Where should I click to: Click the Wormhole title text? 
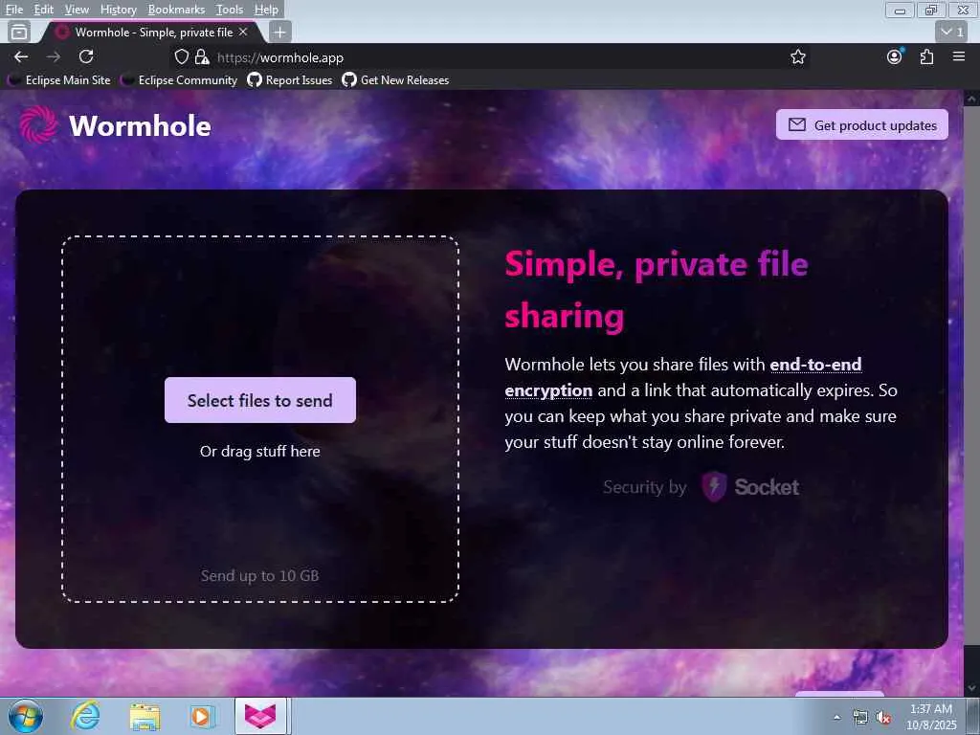click(x=140, y=125)
